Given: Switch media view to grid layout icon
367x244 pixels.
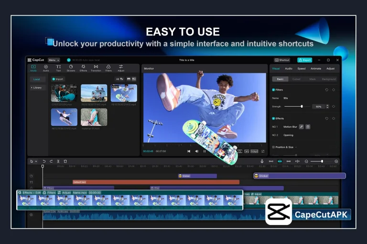Looking at the screenshot, I should pyautogui.click(x=134, y=79).
